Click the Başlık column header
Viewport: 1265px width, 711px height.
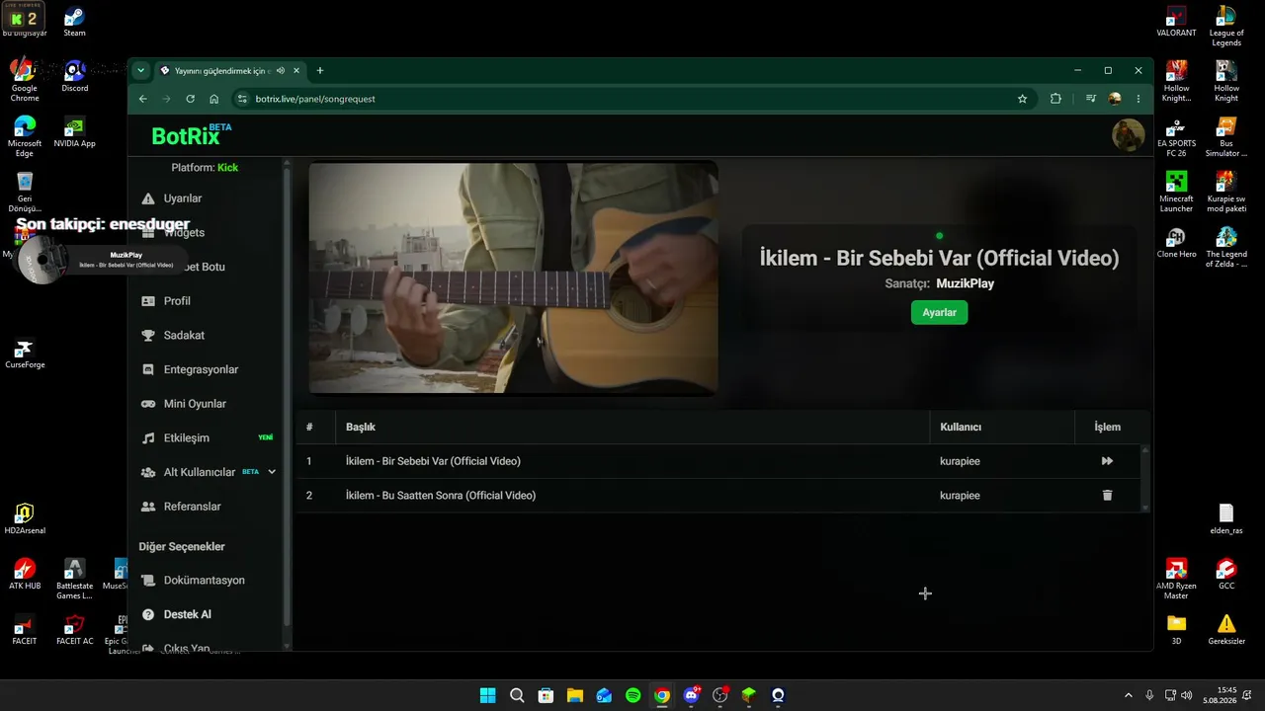(361, 428)
